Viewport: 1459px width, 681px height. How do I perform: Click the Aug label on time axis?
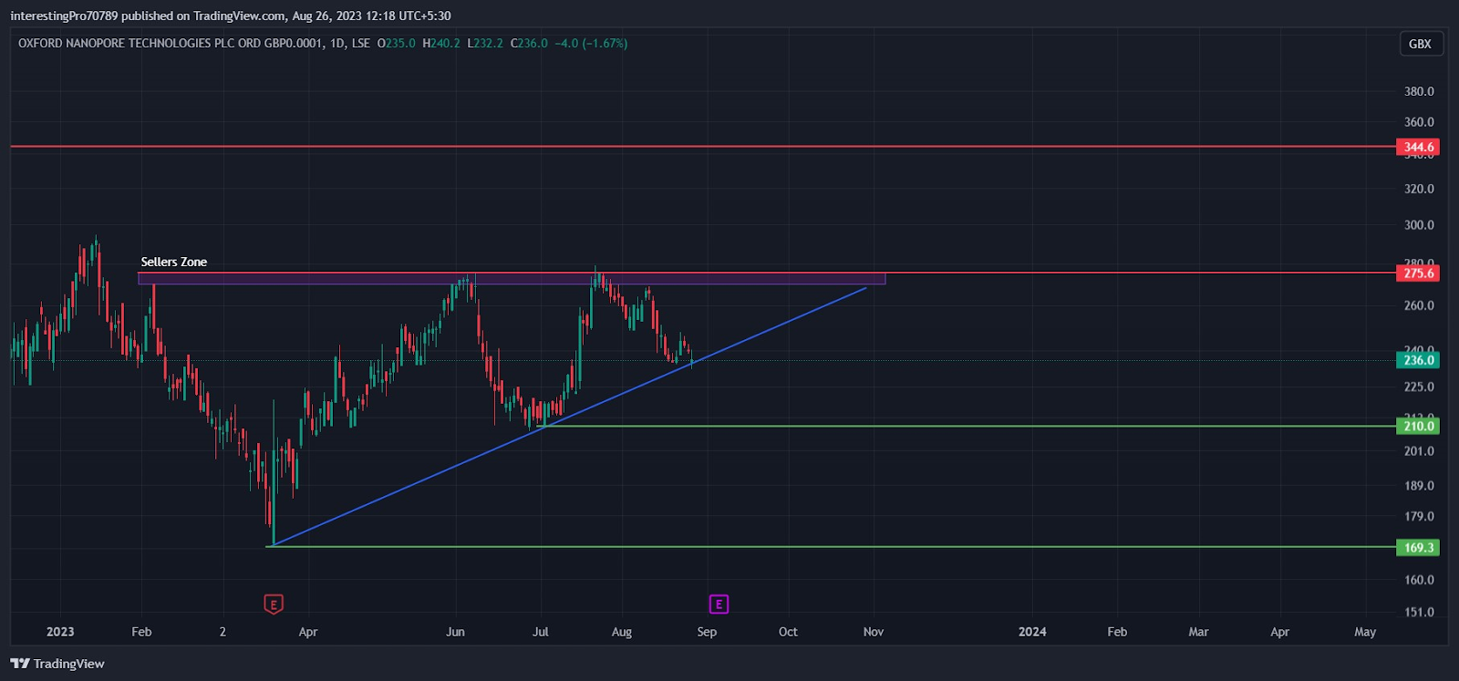(622, 632)
